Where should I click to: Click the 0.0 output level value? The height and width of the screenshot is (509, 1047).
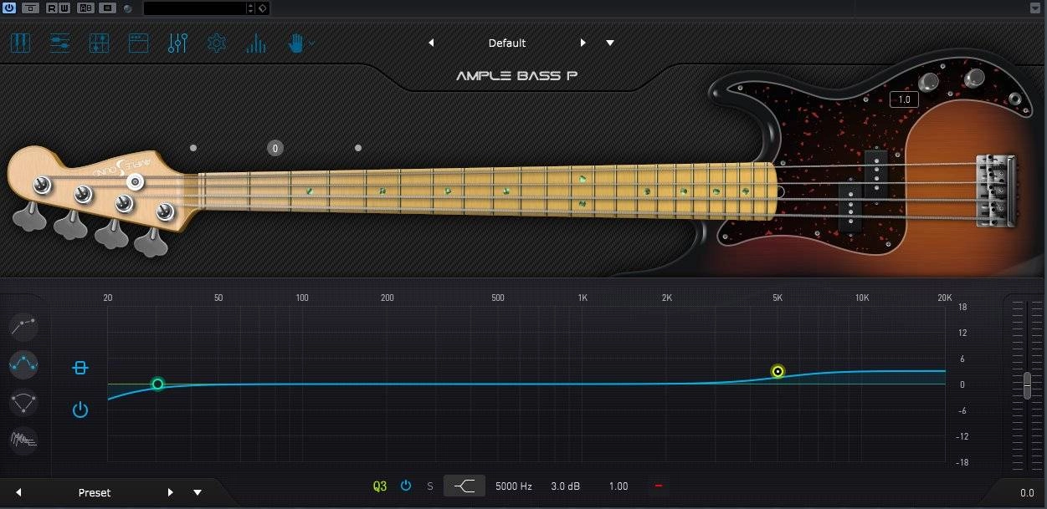coord(1027,493)
